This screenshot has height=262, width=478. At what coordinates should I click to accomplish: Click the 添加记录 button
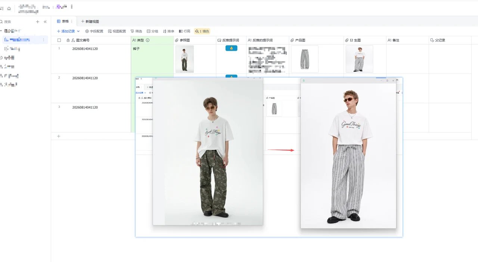point(66,31)
